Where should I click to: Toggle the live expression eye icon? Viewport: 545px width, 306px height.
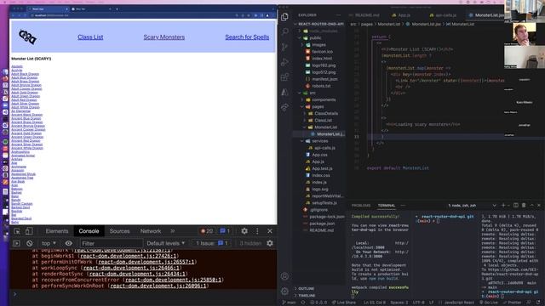(69, 243)
